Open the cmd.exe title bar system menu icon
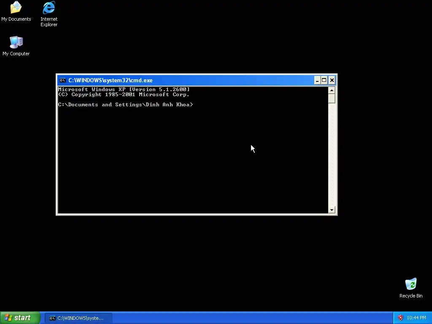This screenshot has width=432, height=324. 62,81
